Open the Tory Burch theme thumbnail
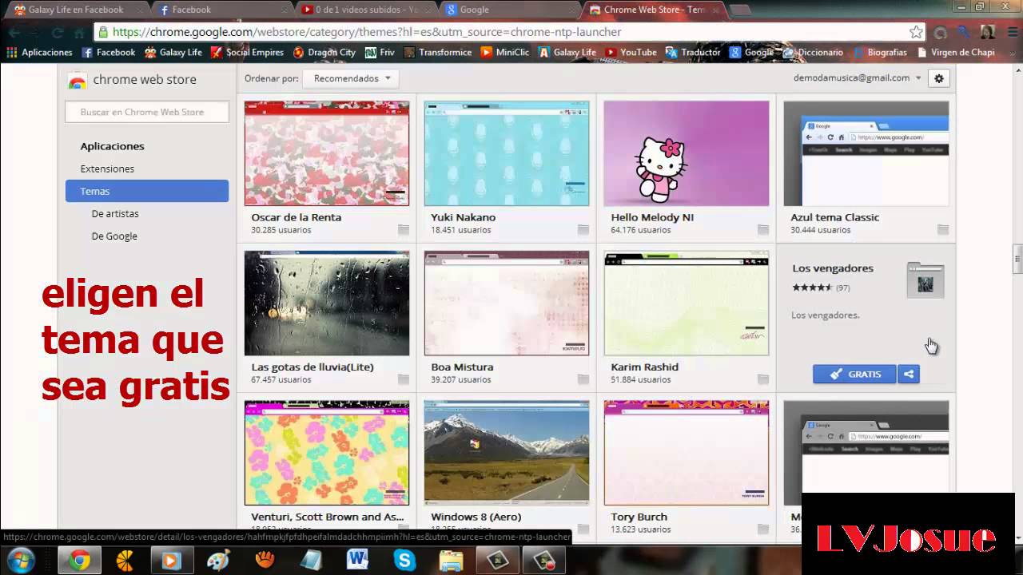Image resolution: width=1023 pixels, height=575 pixels. (687, 453)
